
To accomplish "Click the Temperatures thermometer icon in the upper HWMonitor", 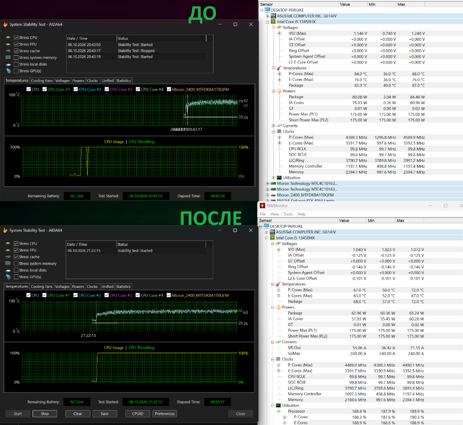I will pyautogui.click(x=279, y=68).
